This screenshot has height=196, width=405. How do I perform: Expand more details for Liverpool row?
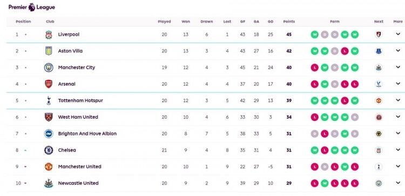(x=398, y=34)
